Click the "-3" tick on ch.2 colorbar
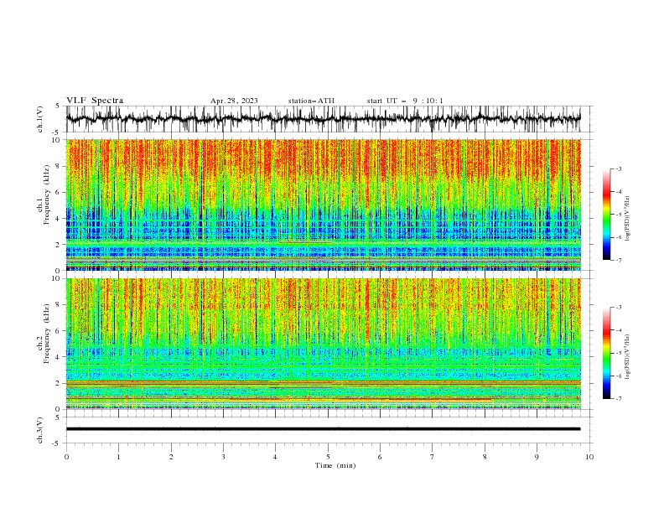This screenshot has width=664, height=513. [619, 308]
